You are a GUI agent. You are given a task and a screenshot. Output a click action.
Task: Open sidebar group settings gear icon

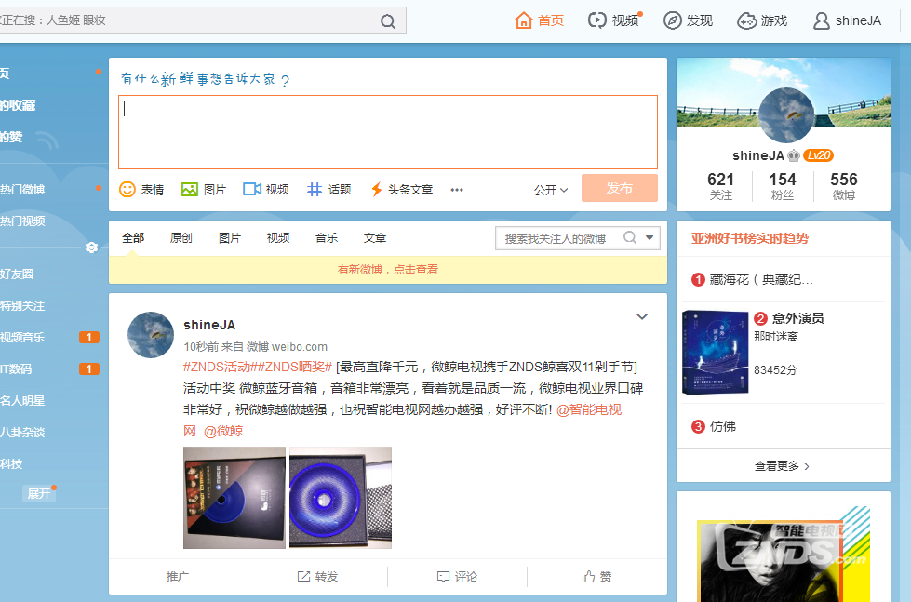[x=91, y=247]
